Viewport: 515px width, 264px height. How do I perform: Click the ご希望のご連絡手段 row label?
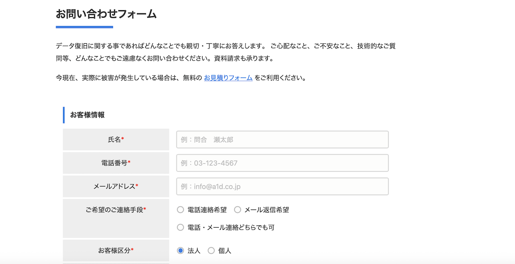click(114, 210)
